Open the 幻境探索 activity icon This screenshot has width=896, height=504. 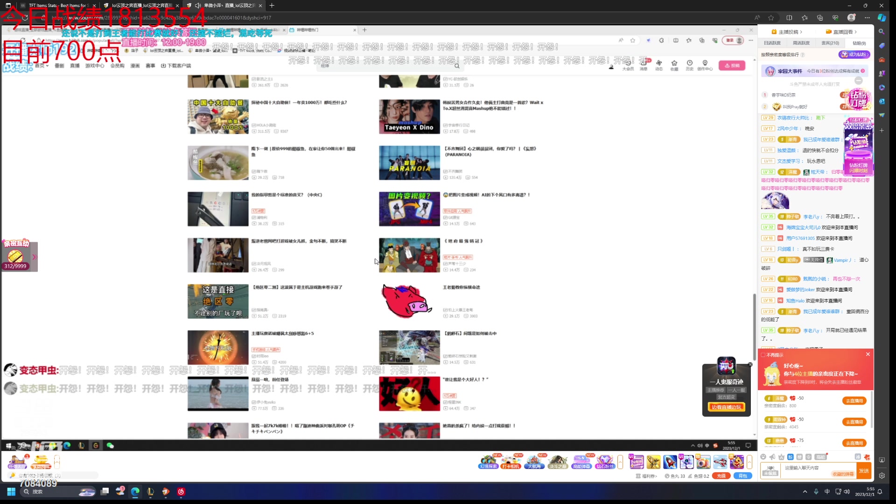coord(488,462)
